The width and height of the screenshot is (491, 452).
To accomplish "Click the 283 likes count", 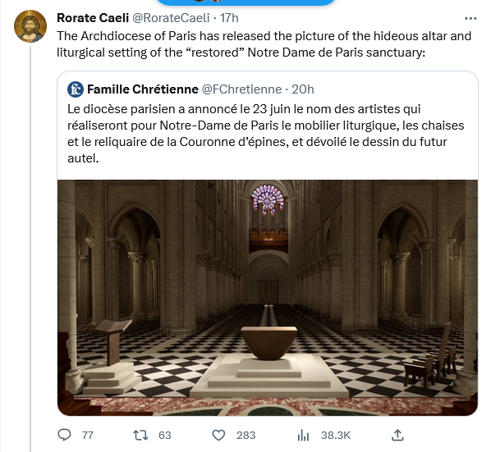I will tap(245, 435).
